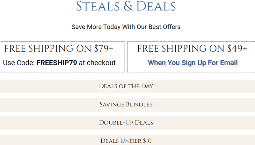The image size is (255, 145).
Task: Click the FREESHIP79 promo code text
Action: (x=57, y=62)
